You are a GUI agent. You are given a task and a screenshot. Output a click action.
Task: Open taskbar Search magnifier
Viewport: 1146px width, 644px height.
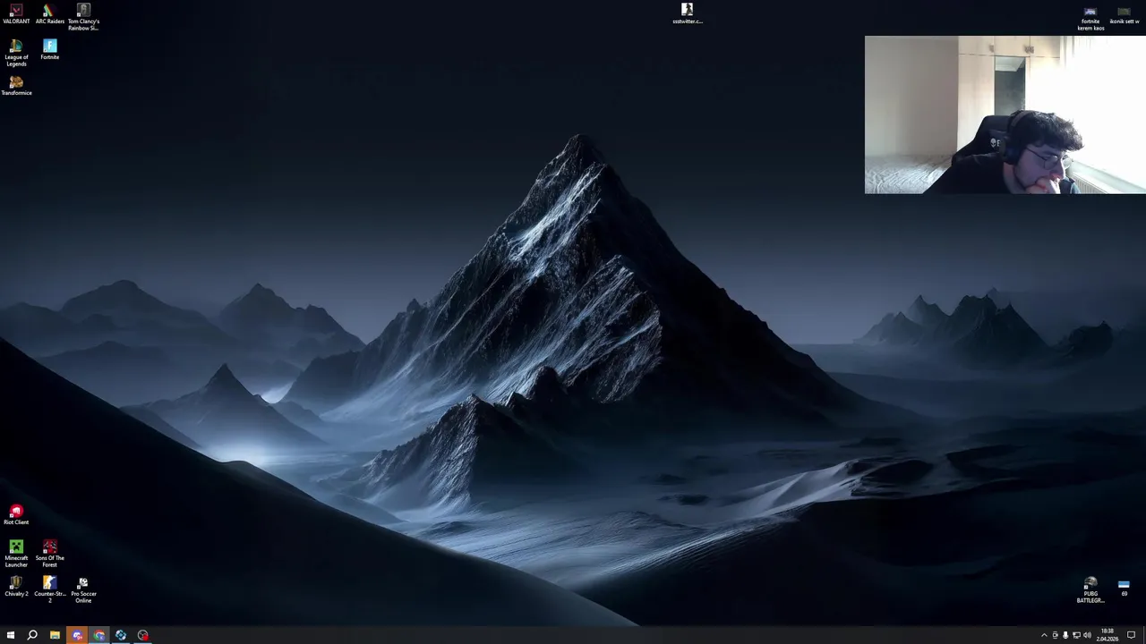coord(32,635)
